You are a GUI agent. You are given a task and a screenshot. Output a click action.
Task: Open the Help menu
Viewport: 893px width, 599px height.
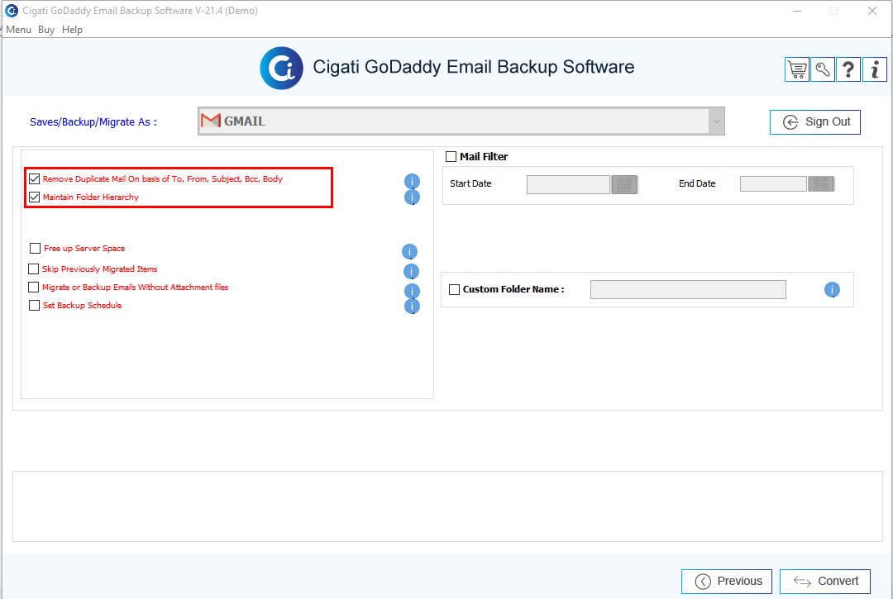72,30
